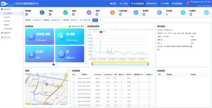Open the more options dots on 历史数据 panel
Image resolution: width=212 pixels, height=108 pixels.
click(153, 71)
